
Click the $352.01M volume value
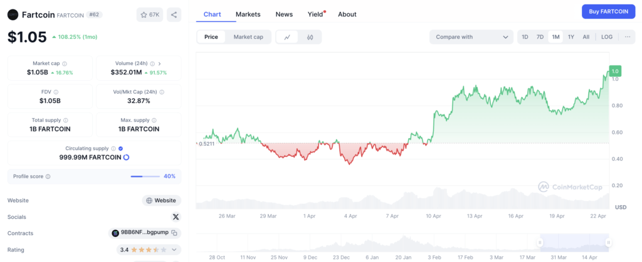coord(126,73)
